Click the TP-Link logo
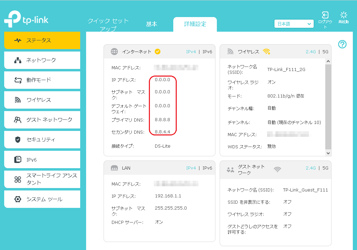The width and height of the screenshot is (357, 250). click(x=26, y=20)
